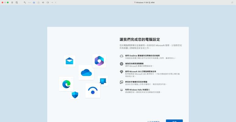Screen dimensions: 236x122
Task: Close the virtual machine window with red button
Action: pyautogui.click(x=2, y=2)
